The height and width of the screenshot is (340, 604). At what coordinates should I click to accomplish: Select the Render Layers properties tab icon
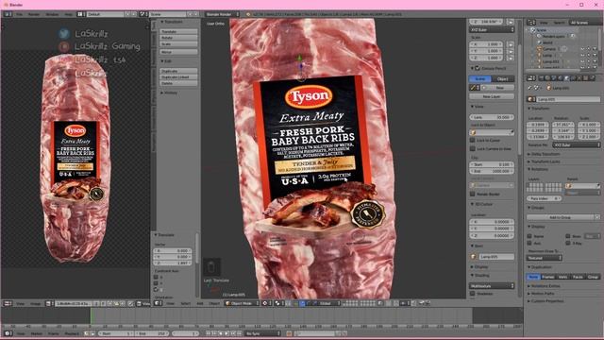point(547,78)
